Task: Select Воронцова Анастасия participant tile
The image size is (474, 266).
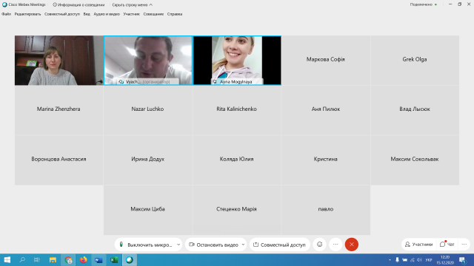Action: click(x=59, y=160)
